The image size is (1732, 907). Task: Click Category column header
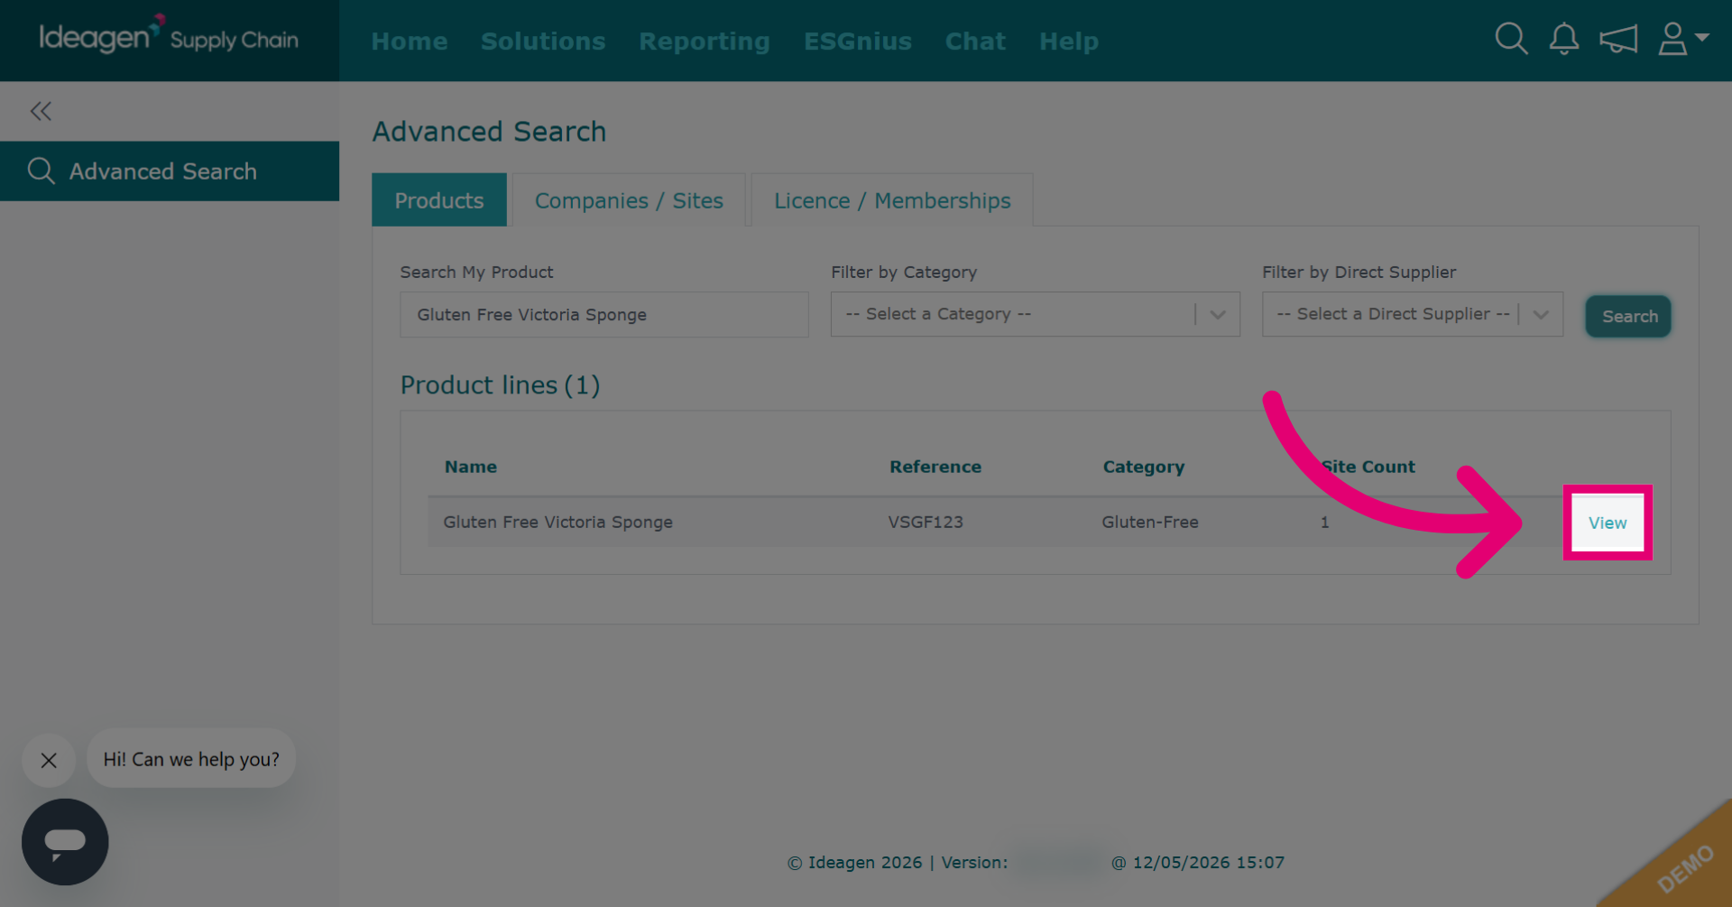pos(1144,467)
